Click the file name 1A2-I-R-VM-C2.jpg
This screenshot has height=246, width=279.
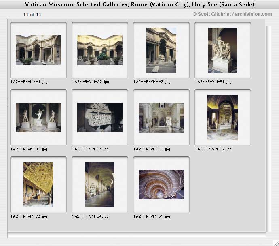(x=213, y=149)
